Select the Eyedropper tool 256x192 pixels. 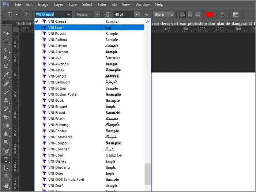[6, 75]
